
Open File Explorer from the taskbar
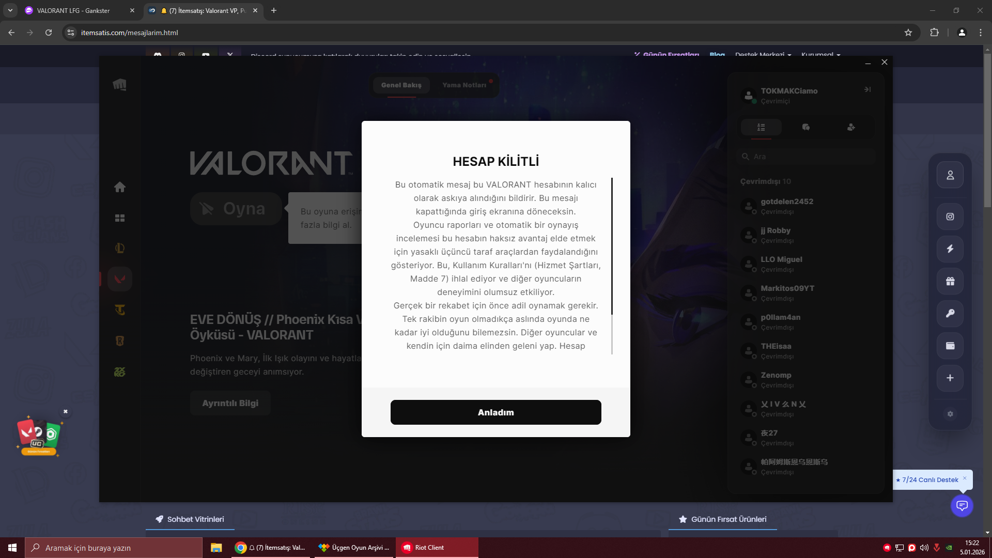216,548
